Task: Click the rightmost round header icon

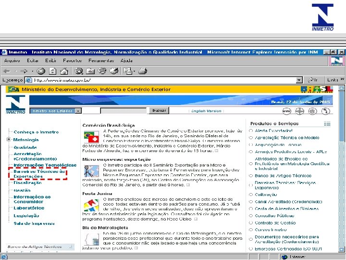Action: tap(325, 111)
